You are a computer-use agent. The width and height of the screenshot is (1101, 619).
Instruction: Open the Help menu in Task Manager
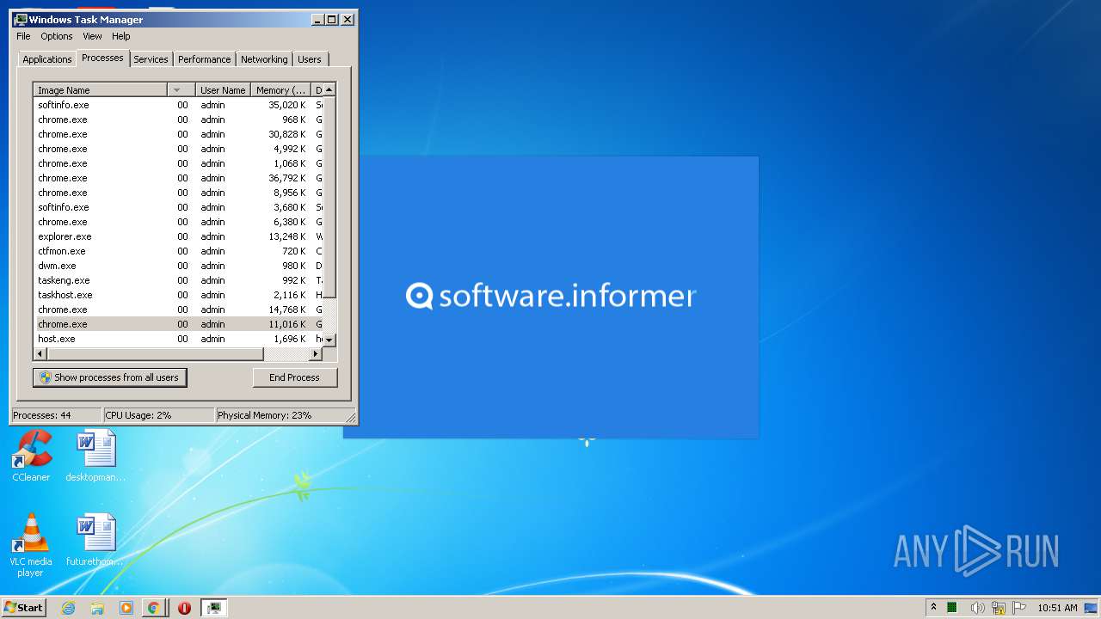coord(121,36)
